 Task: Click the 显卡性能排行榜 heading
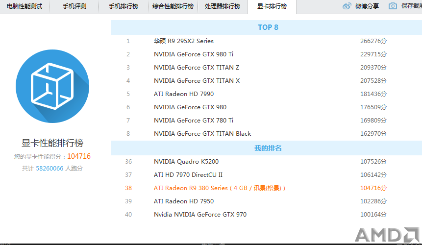point(52,143)
